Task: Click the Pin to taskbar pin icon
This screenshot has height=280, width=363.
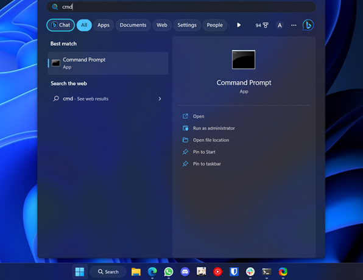Action: (185, 164)
